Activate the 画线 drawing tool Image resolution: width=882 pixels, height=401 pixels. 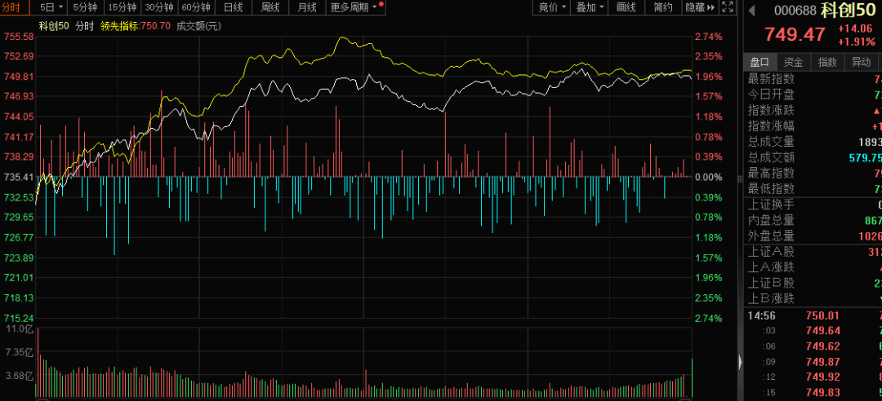pos(626,7)
